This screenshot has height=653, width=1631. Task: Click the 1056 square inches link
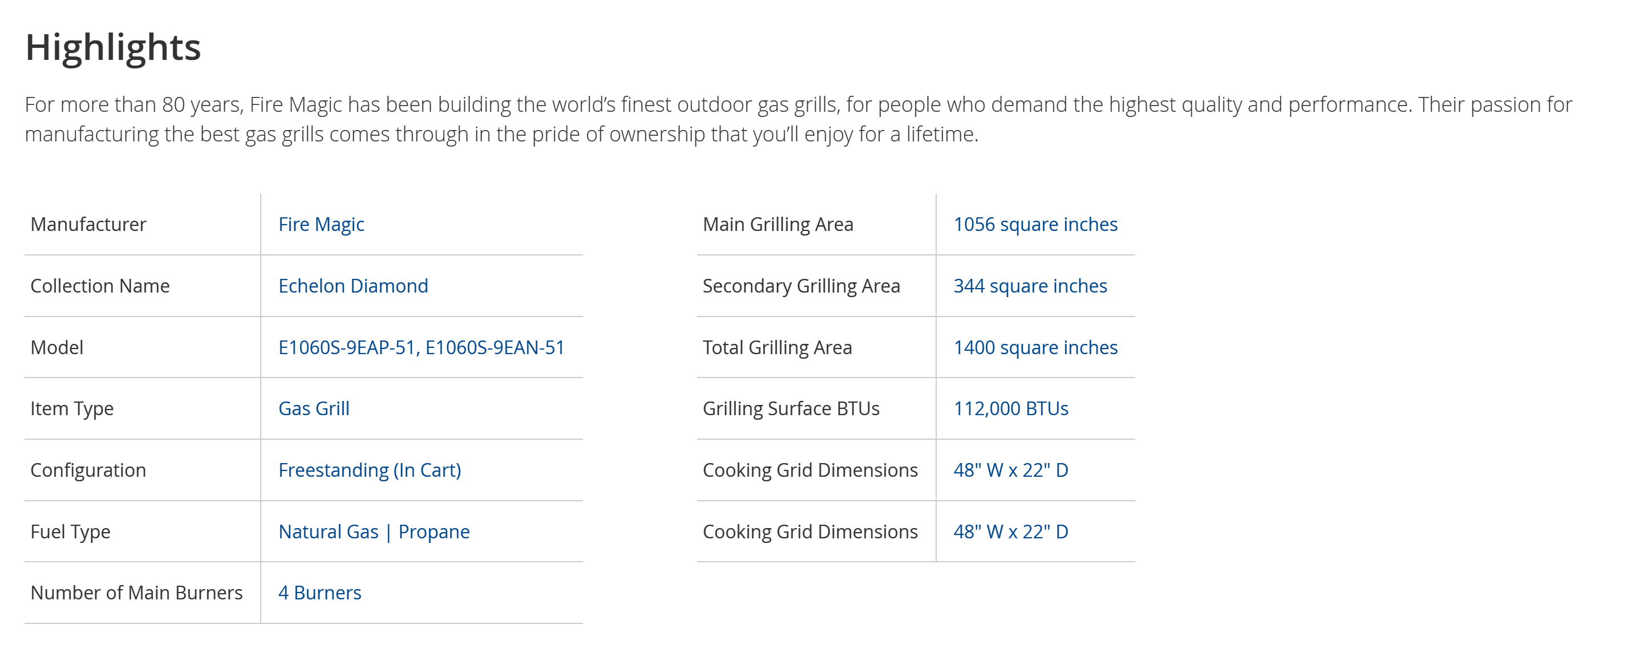pyautogui.click(x=1035, y=224)
